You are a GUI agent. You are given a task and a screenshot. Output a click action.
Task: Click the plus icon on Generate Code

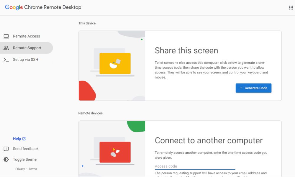(241, 88)
